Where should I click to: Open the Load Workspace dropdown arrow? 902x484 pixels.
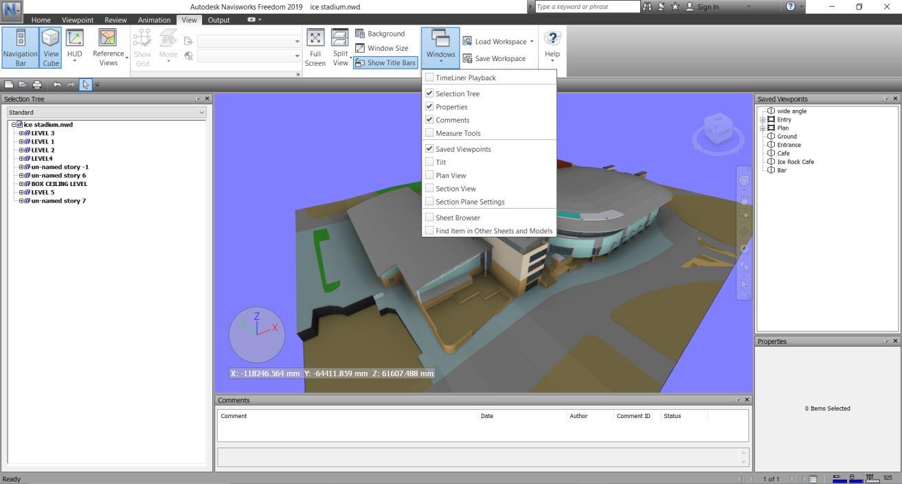[x=532, y=41]
